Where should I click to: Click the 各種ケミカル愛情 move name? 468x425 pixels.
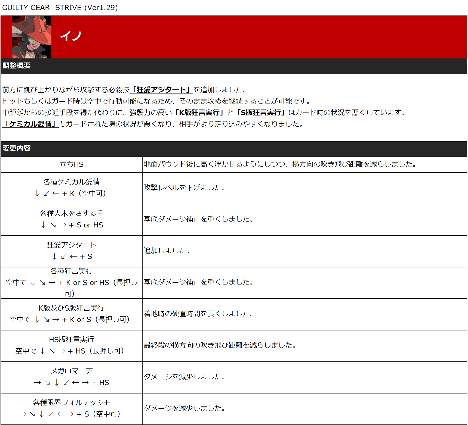click(x=72, y=182)
